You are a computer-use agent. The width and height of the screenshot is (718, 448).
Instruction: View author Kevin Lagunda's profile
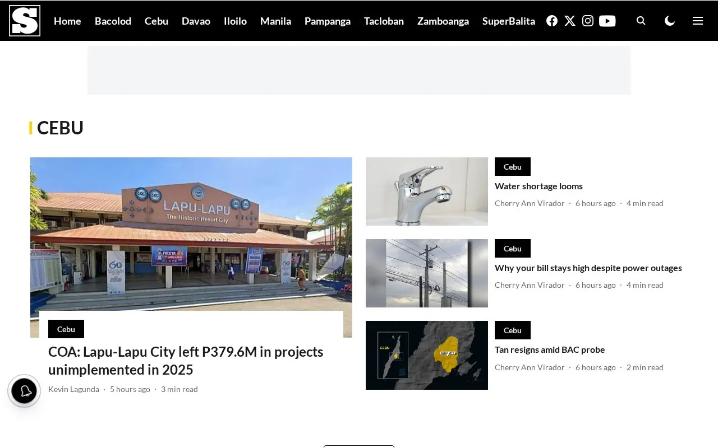pos(73,389)
